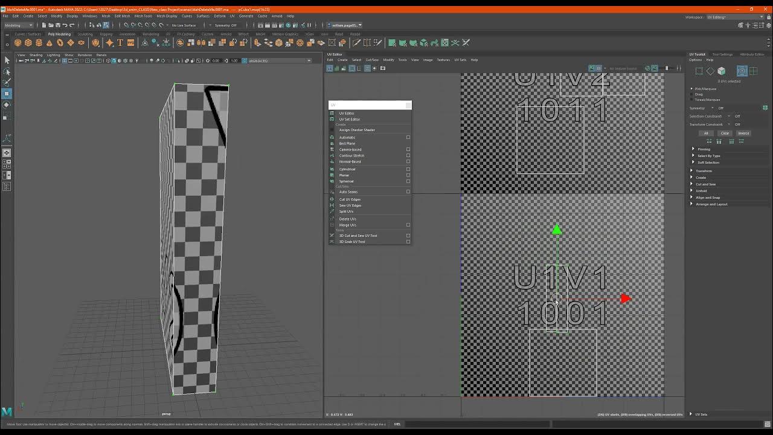Toggle the UV Editor wireframe display icon
Image resolution: width=773 pixels, height=435 pixels.
click(330, 68)
